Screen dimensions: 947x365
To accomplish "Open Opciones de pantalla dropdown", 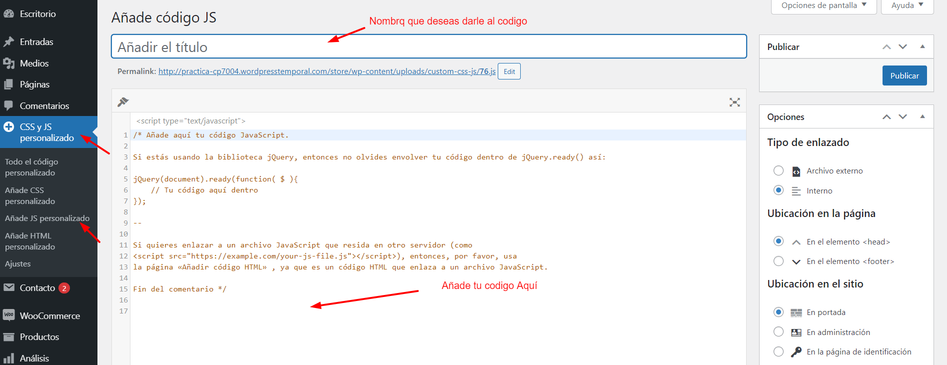I will 824,5.
